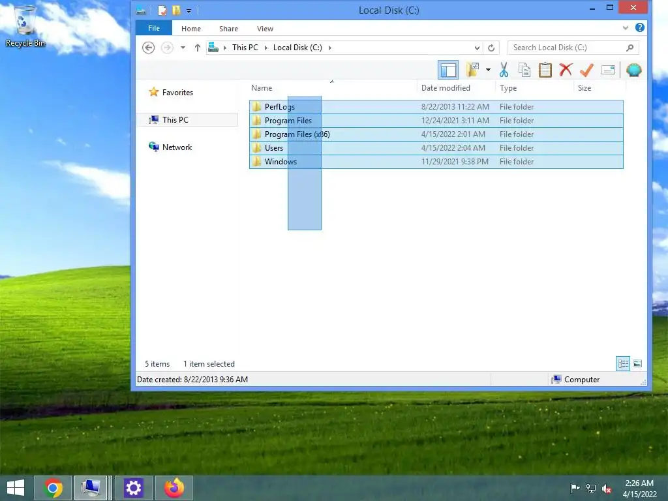Launch Firefox from the taskbar
668x501 pixels.
click(174, 488)
